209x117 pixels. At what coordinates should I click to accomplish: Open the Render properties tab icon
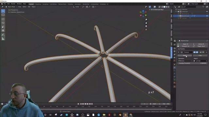(174, 48)
